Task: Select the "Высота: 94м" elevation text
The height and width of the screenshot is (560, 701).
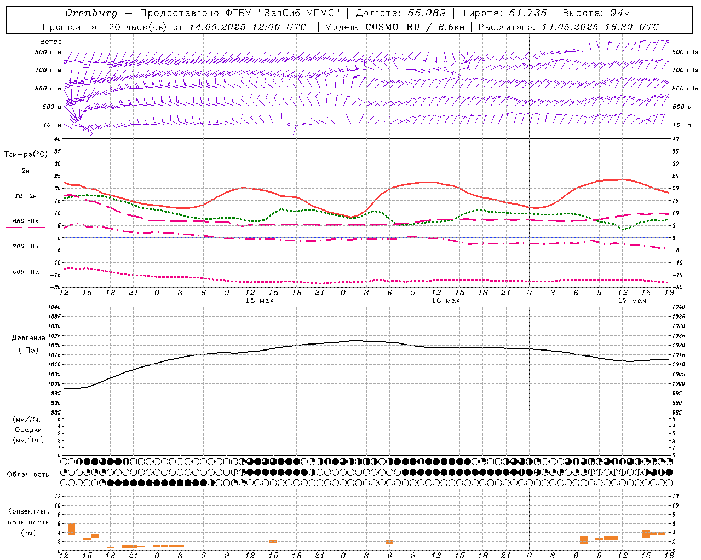Action: (x=596, y=13)
